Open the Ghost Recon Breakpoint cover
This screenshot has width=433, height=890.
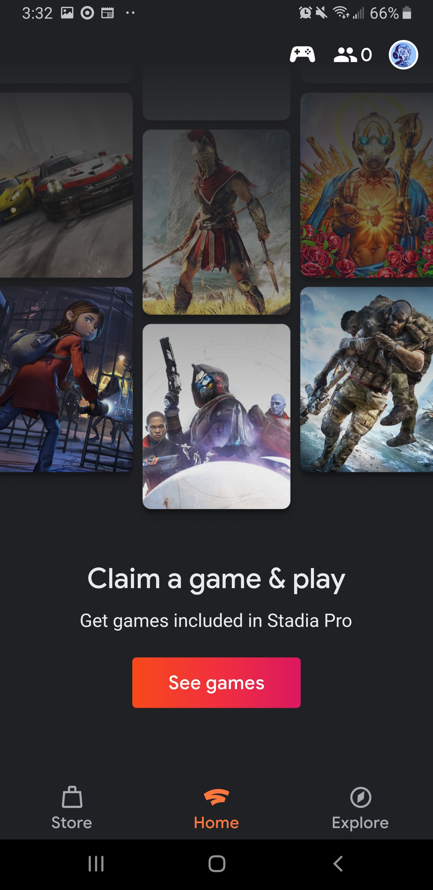[x=367, y=379]
